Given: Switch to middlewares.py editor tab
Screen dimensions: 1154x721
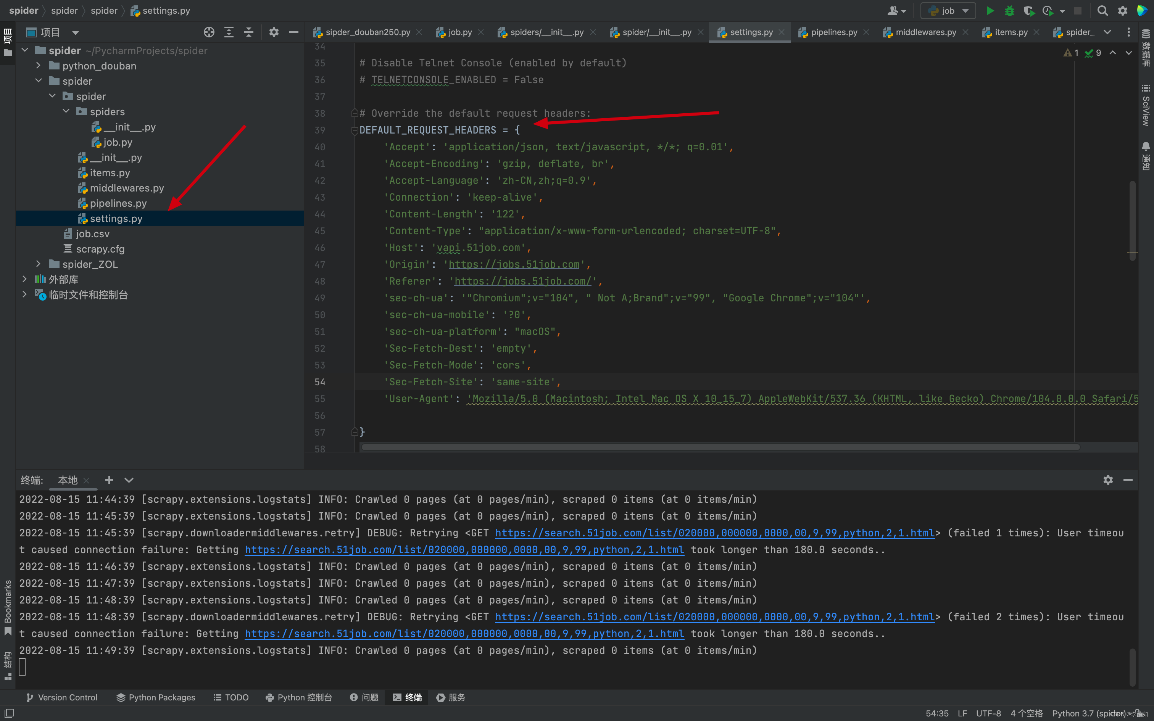Looking at the screenshot, I should [920, 32].
